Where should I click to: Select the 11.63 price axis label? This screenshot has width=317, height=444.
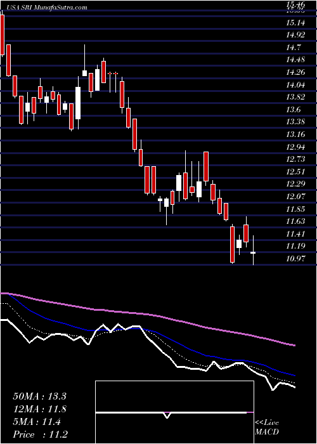point(296,221)
